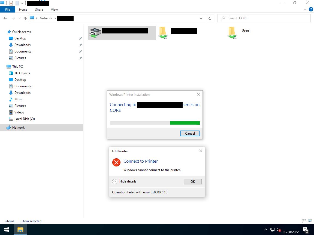314x235 pixels.
Task: Click the New folder quick access toolbar icon
Action: point(17,3)
